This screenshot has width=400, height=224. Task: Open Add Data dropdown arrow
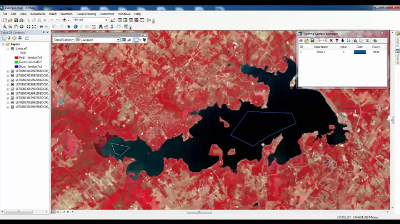(x=68, y=20)
